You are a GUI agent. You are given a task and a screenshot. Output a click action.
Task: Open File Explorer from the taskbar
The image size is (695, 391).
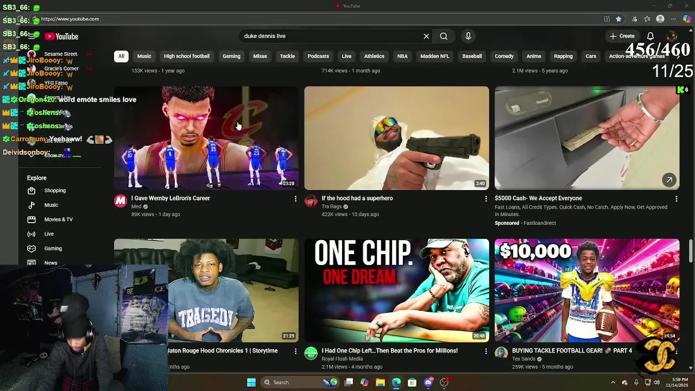point(380,382)
